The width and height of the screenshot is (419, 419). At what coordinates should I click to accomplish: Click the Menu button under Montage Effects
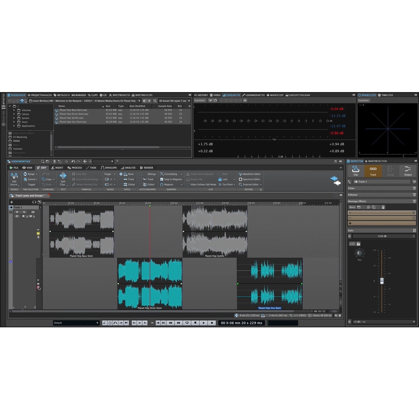tap(352, 207)
